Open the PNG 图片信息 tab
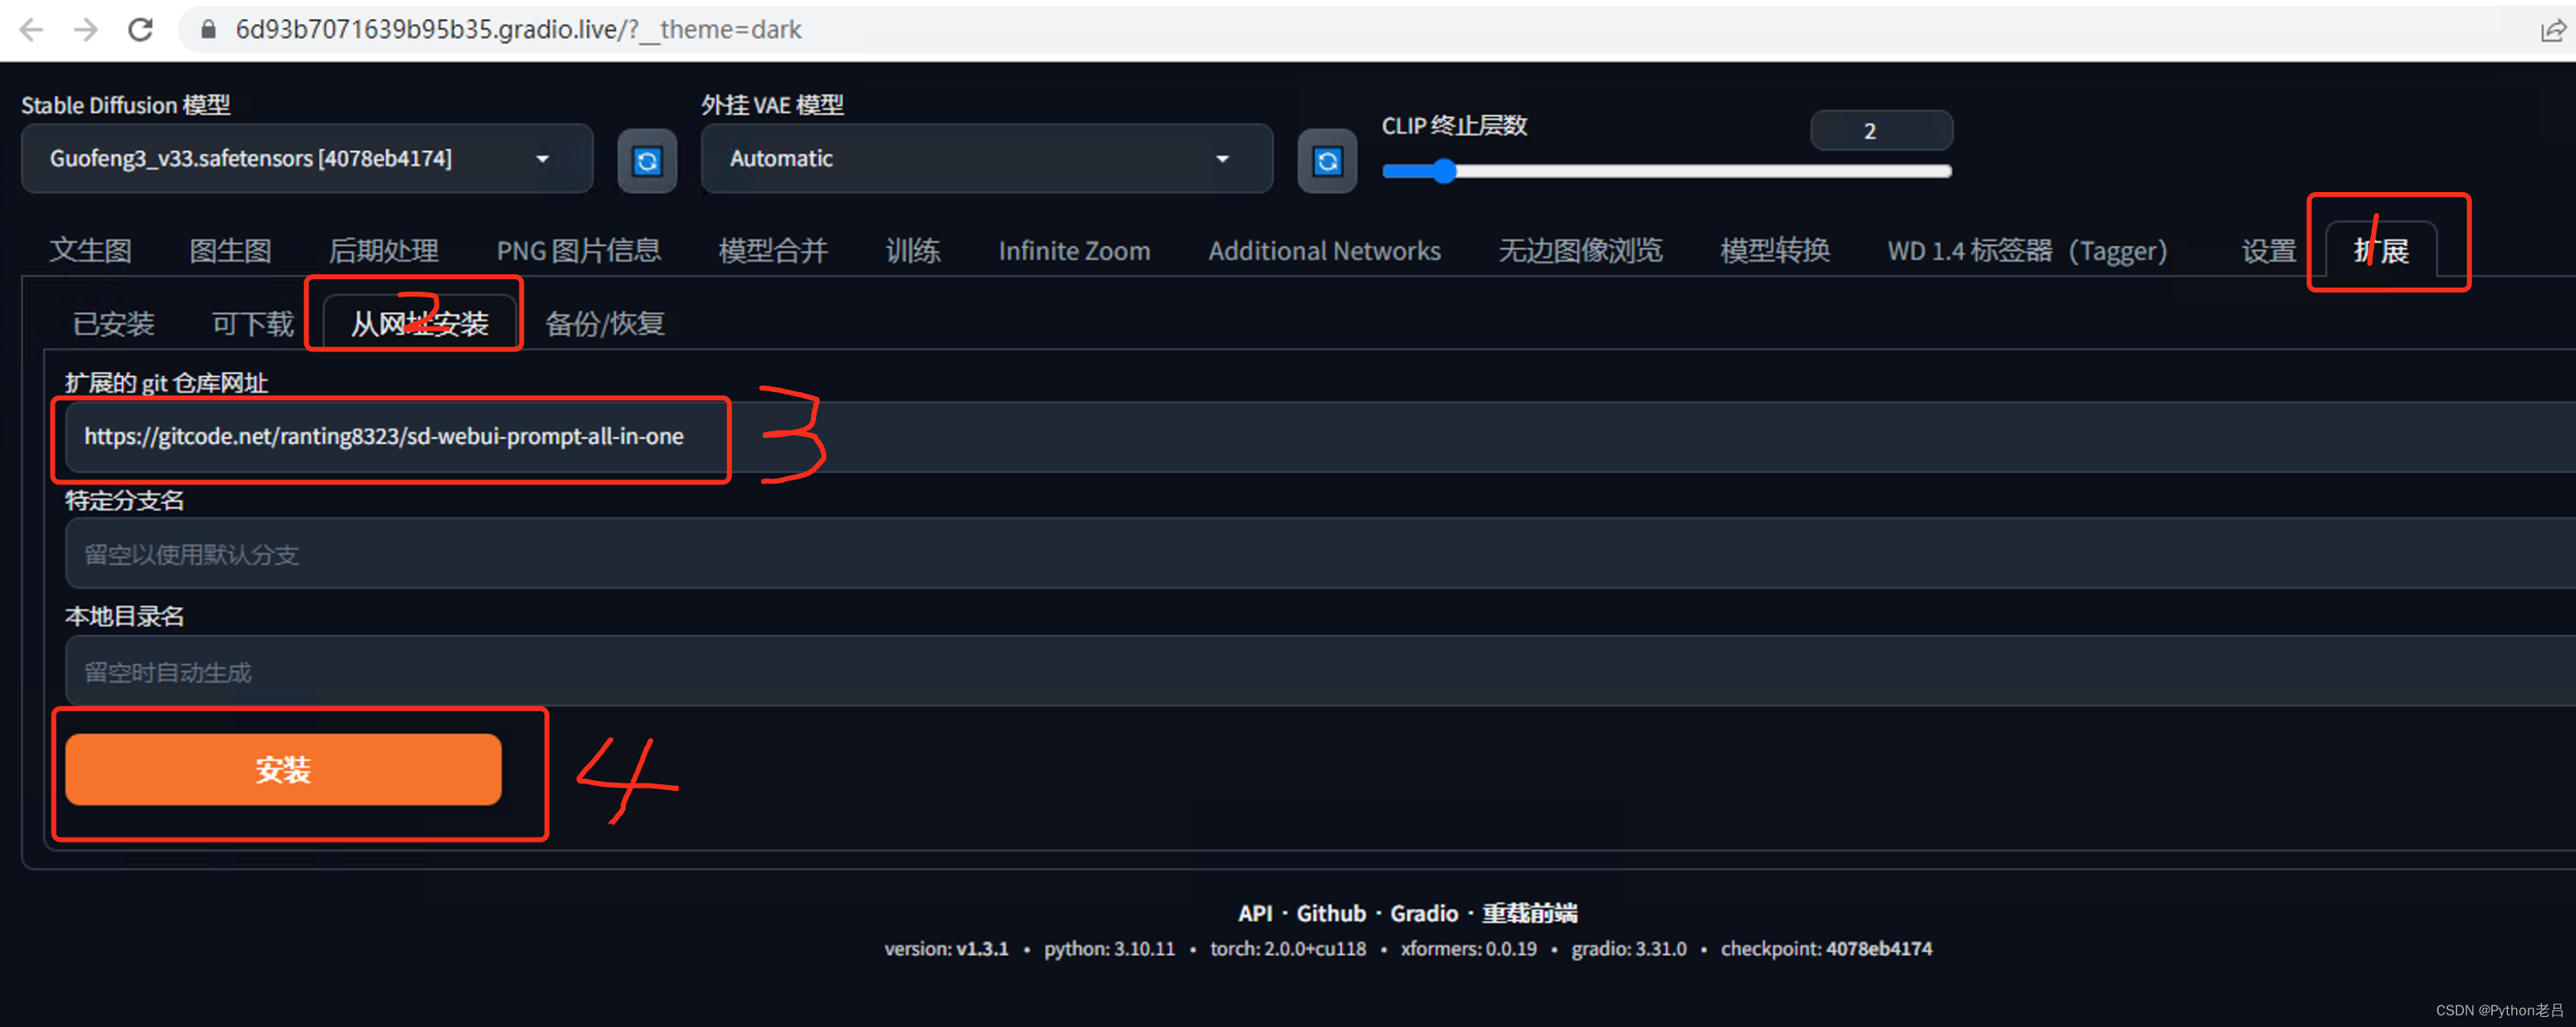This screenshot has height=1027, width=2576. 579,251
